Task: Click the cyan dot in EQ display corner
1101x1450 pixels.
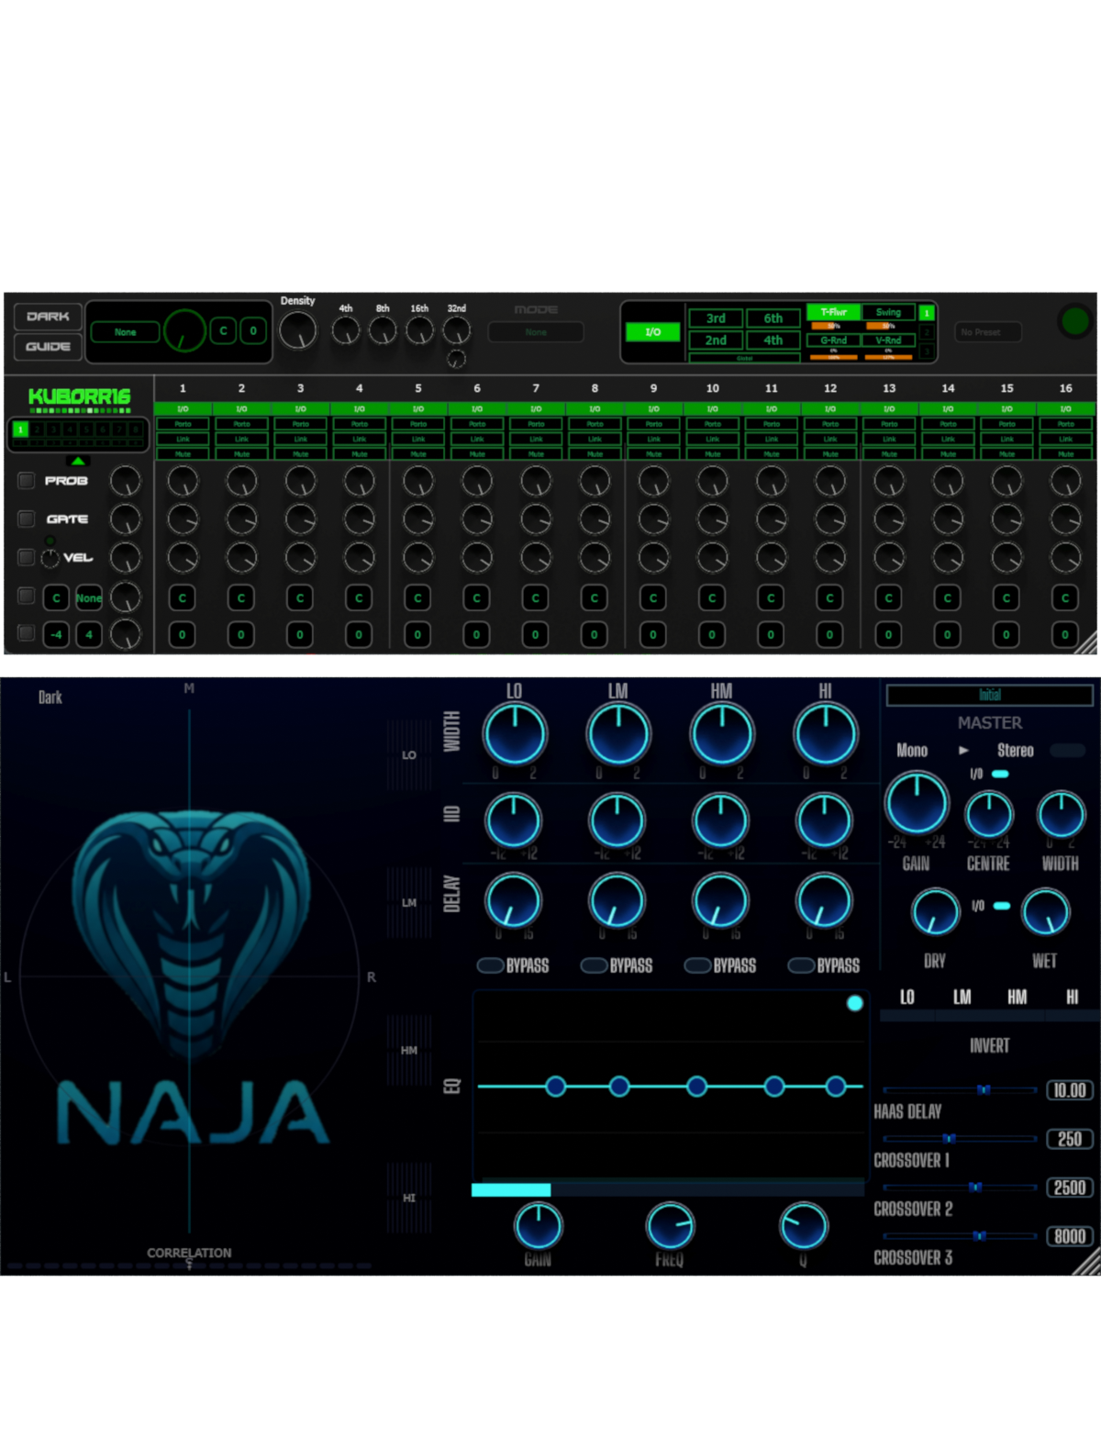Action: 854,1003
